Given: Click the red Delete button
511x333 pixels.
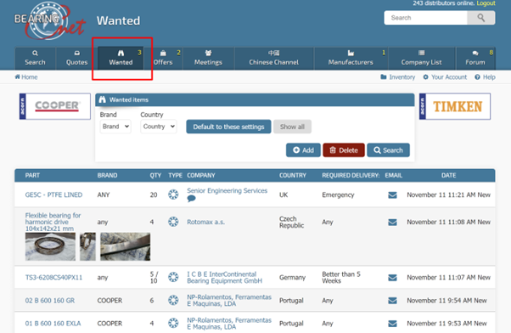Looking at the screenshot, I should pyautogui.click(x=344, y=150).
